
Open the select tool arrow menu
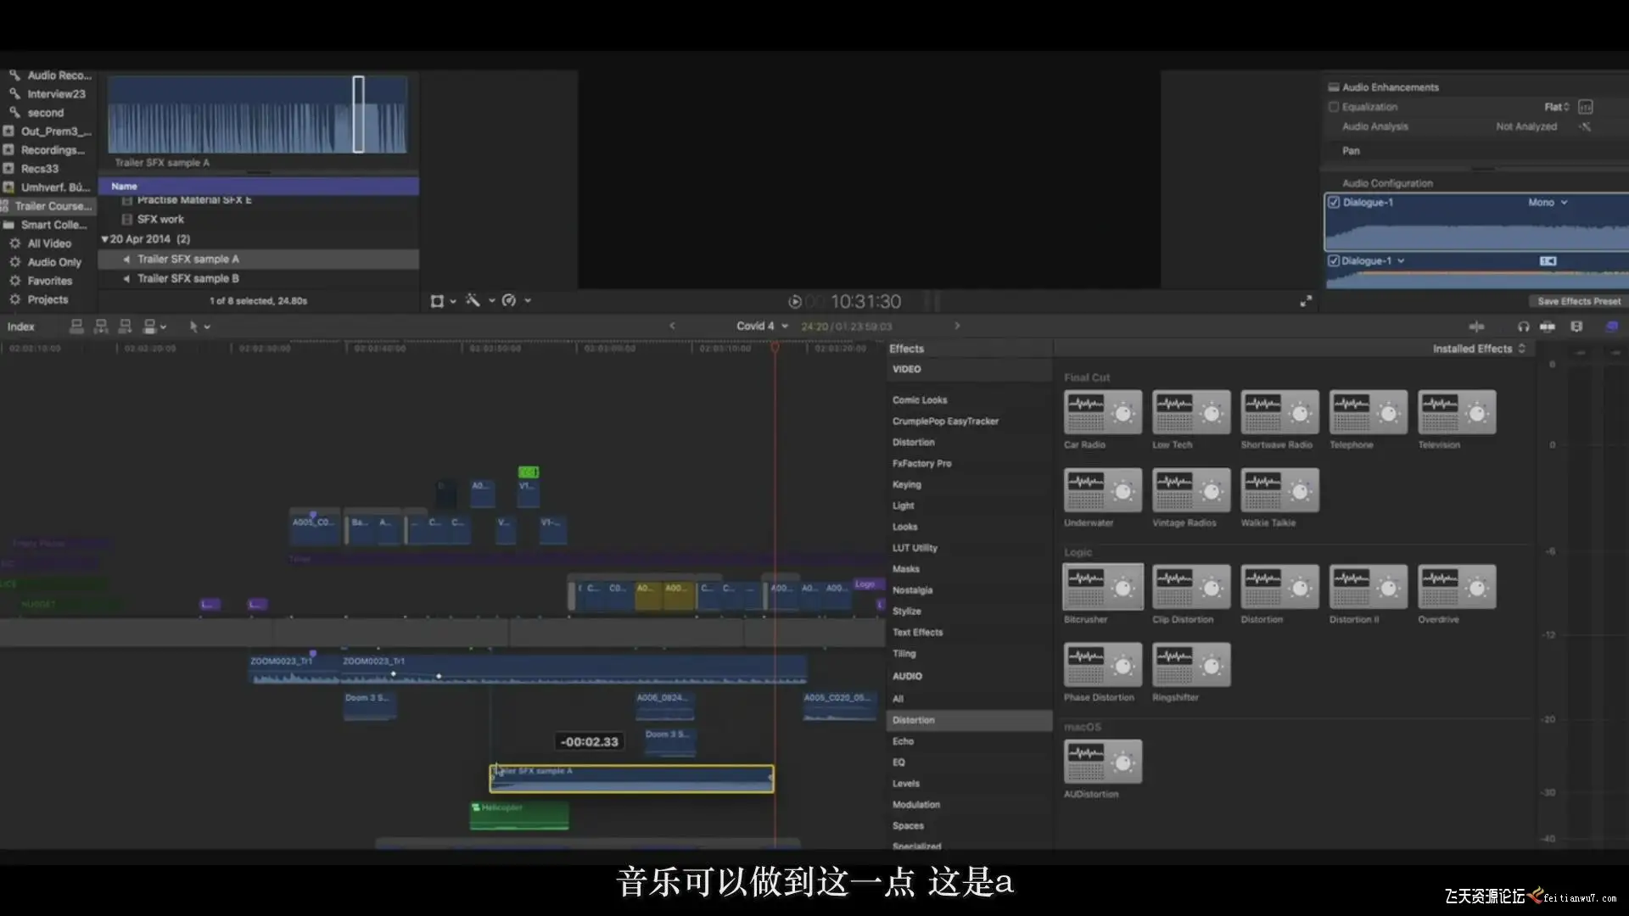(x=193, y=327)
